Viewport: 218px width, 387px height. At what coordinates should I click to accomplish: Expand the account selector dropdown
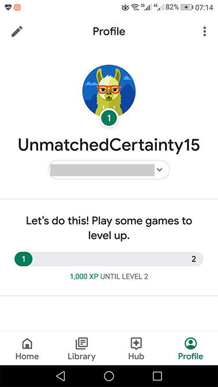point(109,169)
